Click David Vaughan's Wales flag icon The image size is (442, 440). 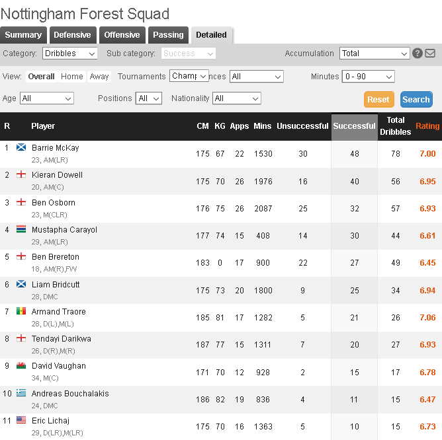(x=21, y=366)
